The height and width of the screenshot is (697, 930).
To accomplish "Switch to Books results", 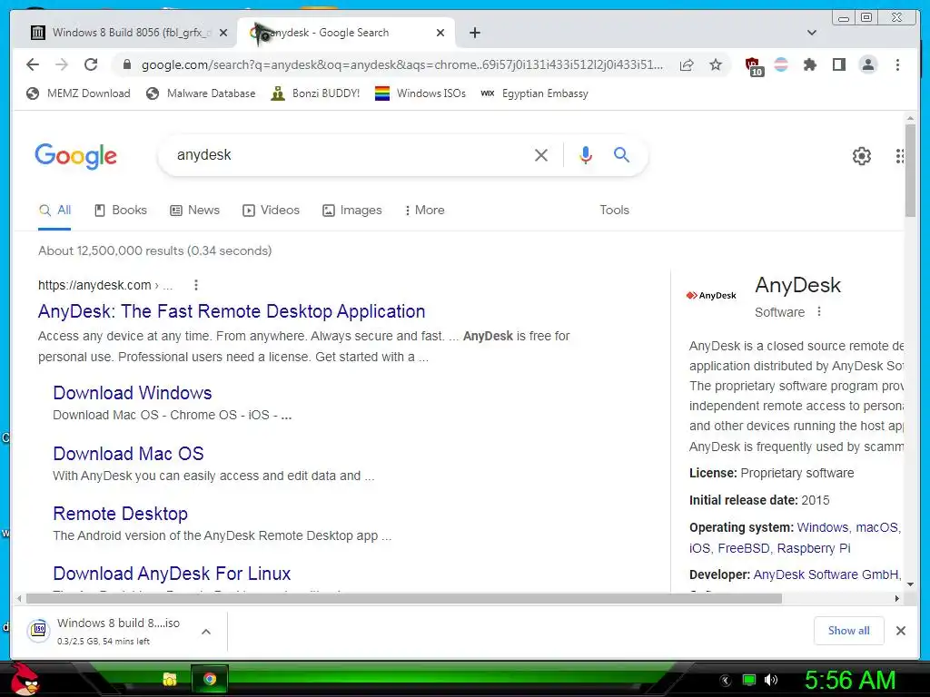I will (x=121, y=210).
